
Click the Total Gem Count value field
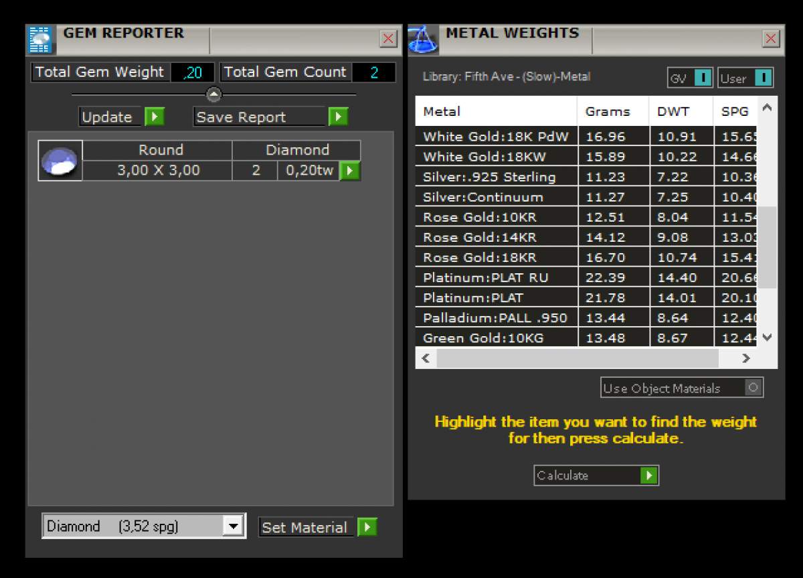coord(373,72)
